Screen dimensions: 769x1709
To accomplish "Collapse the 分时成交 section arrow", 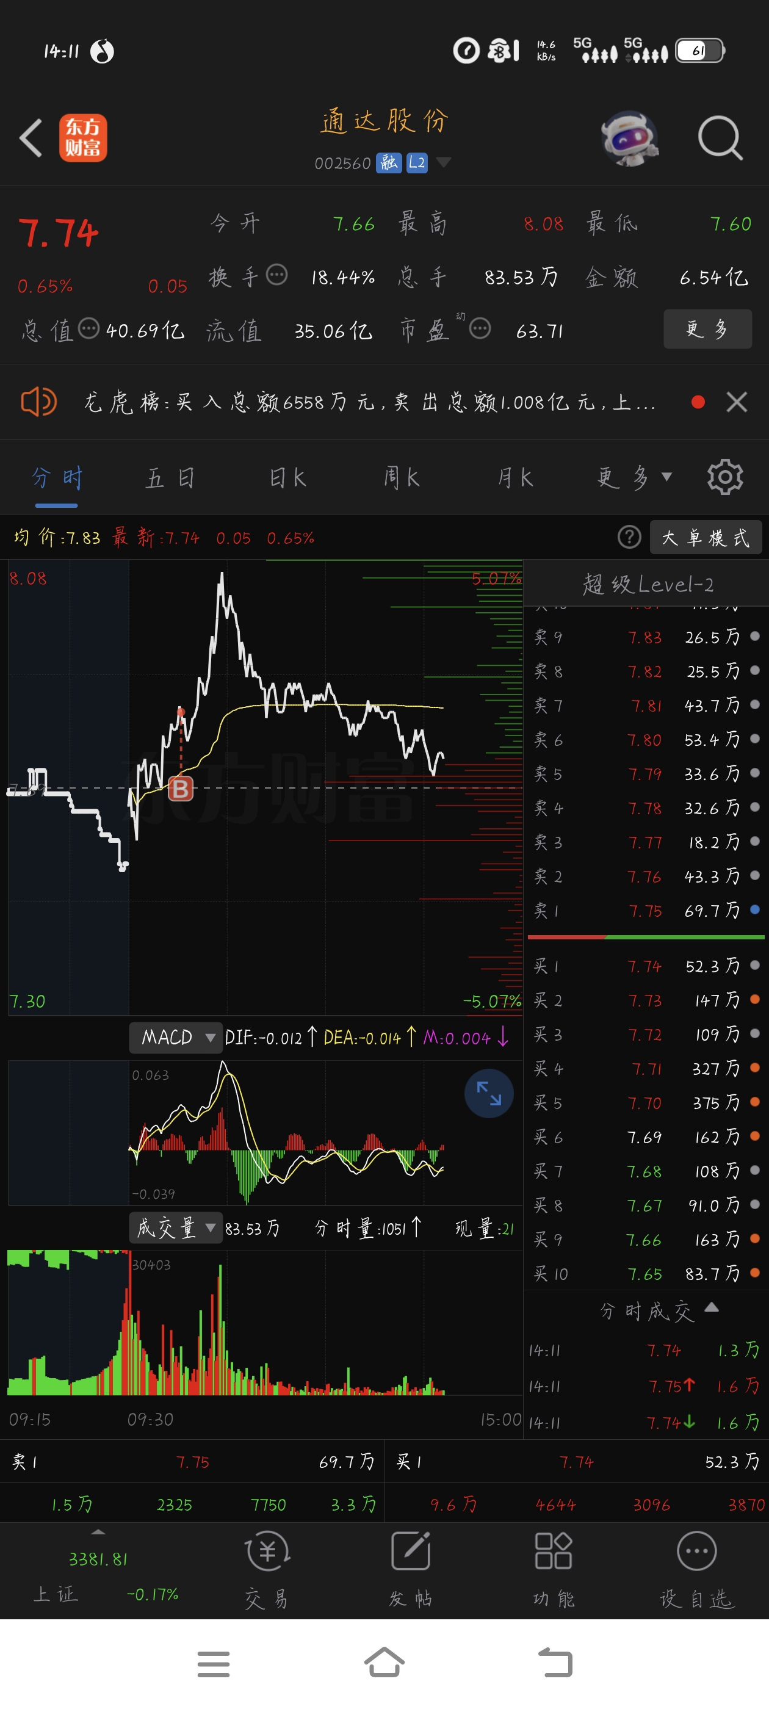I will [x=711, y=1307].
